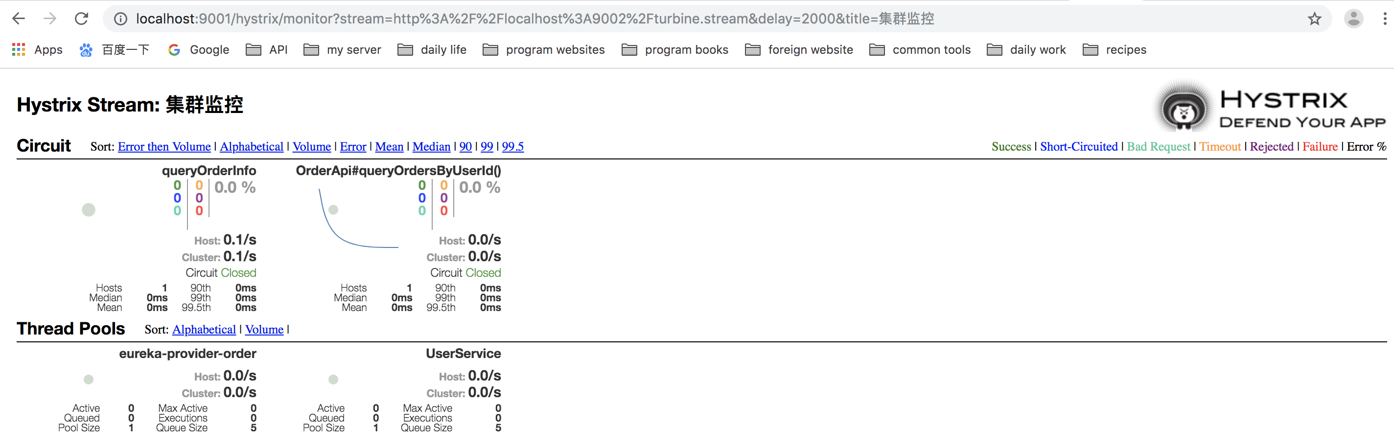Viewport: 1394px width, 447px height.
Task: Click the Rejected legend label
Action: [1272, 147]
